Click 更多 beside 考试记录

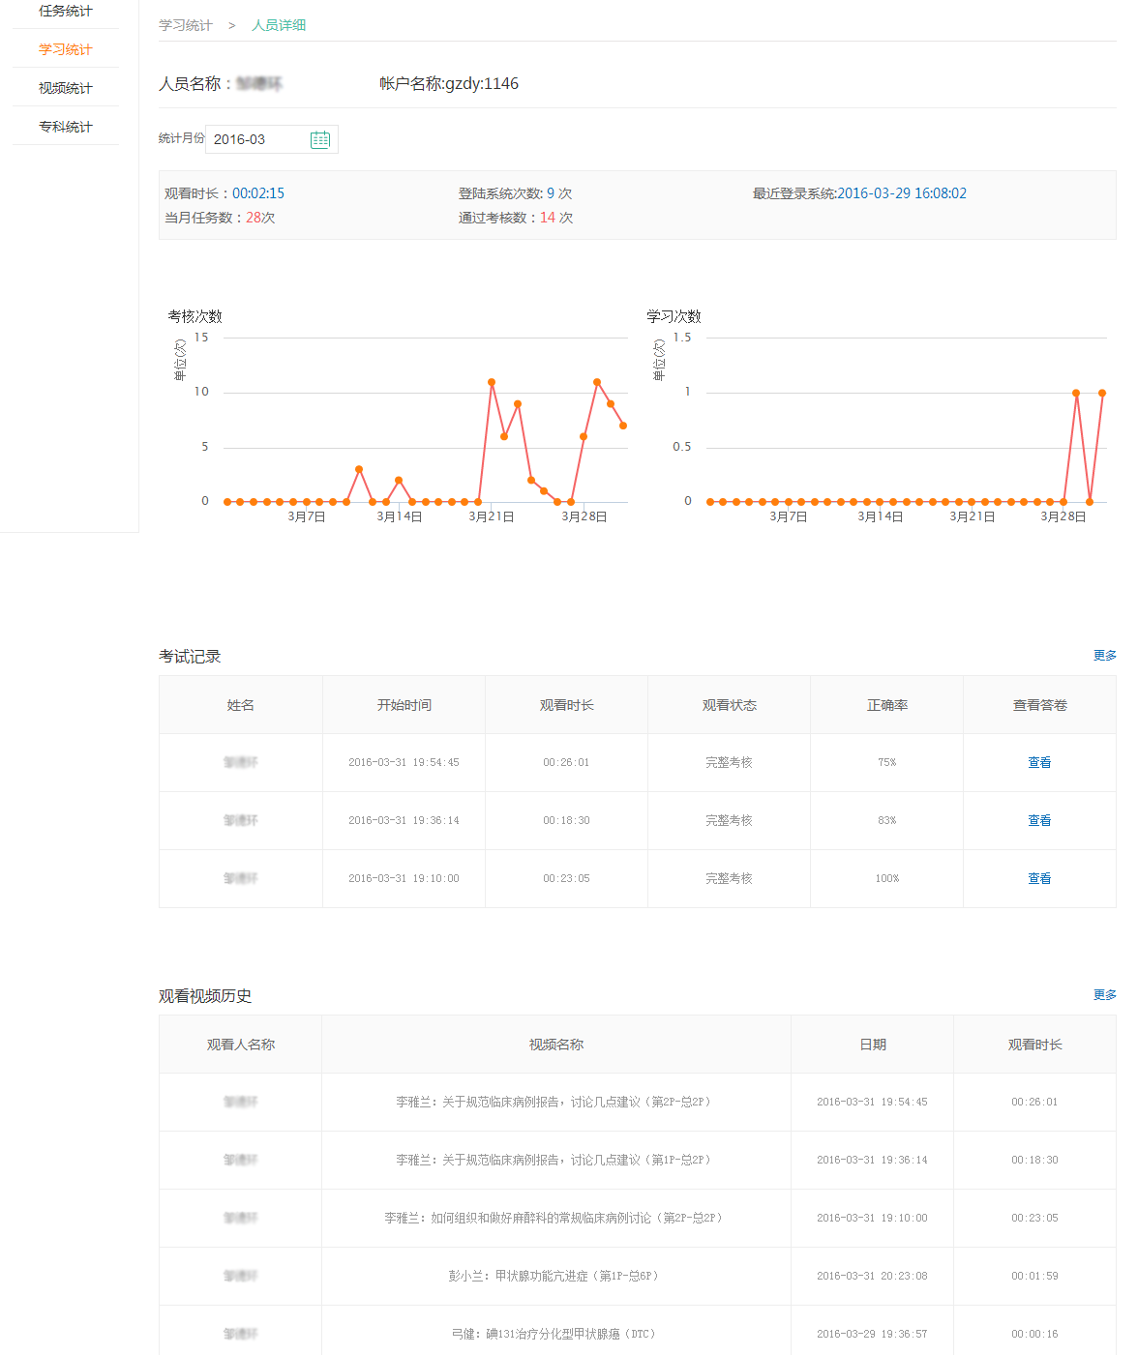click(1104, 656)
